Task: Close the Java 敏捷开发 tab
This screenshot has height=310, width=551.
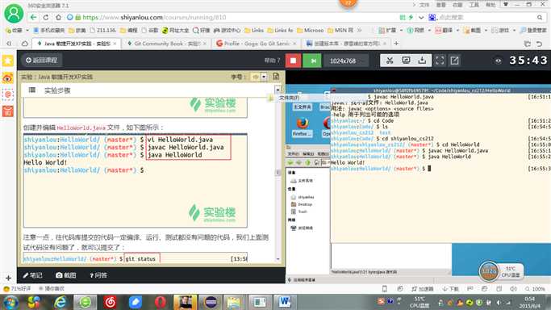Action: coord(115,44)
